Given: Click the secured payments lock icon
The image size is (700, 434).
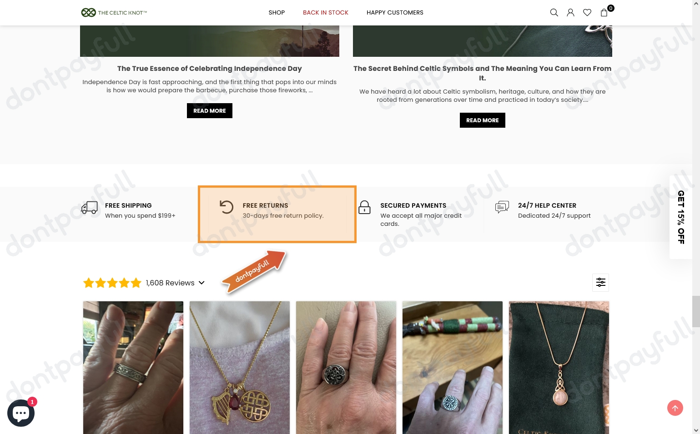Looking at the screenshot, I should pos(364,207).
